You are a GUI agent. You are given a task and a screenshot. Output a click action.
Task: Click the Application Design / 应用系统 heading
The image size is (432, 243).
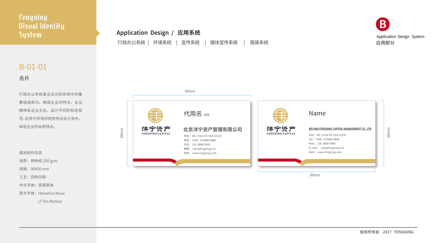158,33
